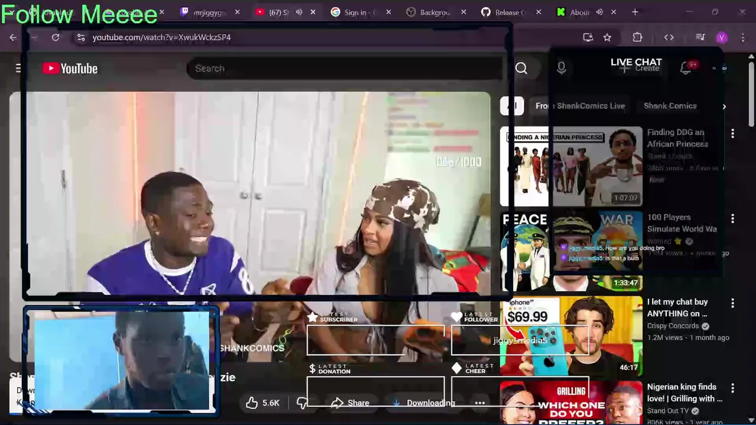Go back with the browser back arrow
This screenshot has height=425, width=756.
(x=13, y=37)
